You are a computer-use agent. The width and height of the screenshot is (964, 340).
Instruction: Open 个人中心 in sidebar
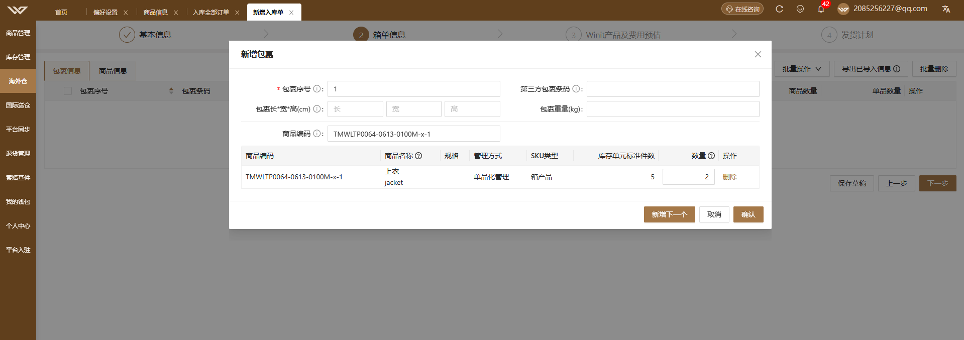click(18, 225)
